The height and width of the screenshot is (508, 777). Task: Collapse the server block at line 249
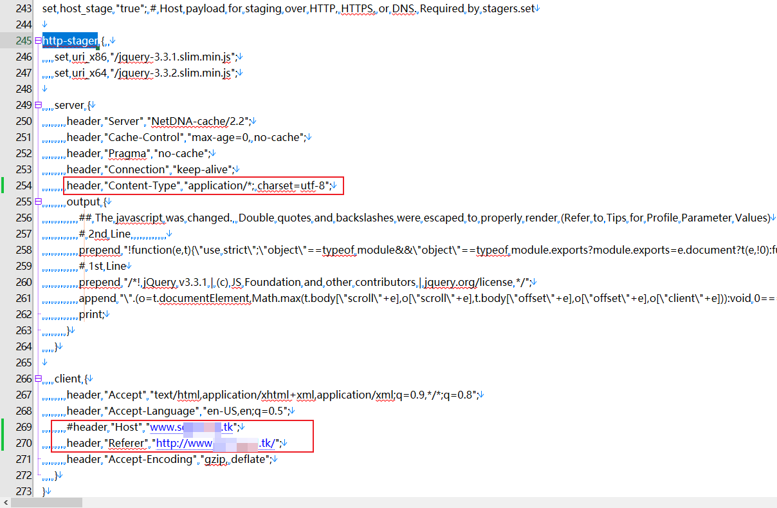coord(39,105)
